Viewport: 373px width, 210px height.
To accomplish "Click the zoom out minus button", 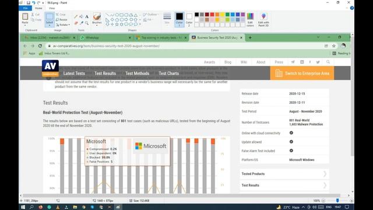I will click(x=323, y=201).
